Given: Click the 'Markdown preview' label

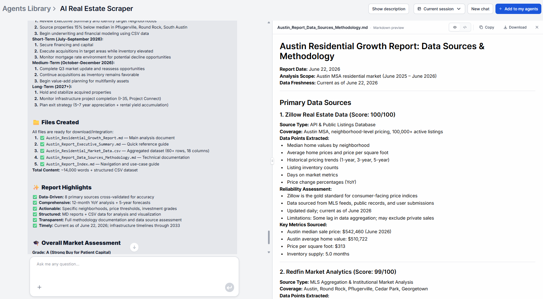Looking at the screenshot, I should point(388,28).
